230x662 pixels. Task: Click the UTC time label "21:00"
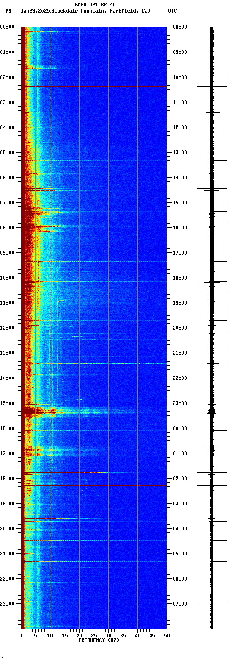tap(180, 353)
